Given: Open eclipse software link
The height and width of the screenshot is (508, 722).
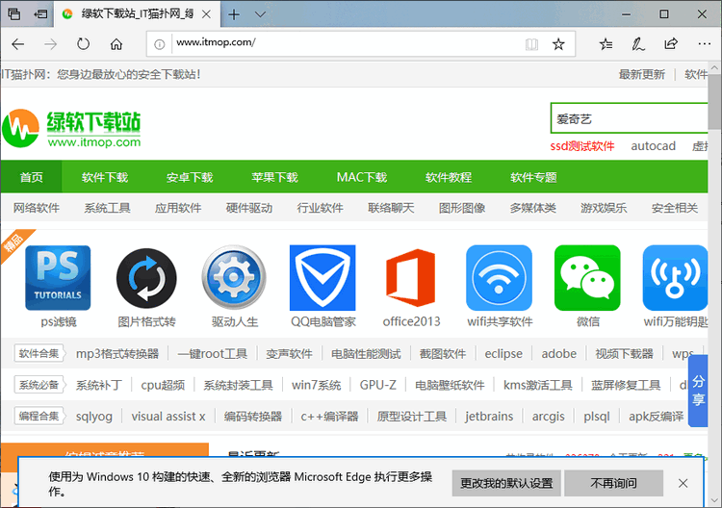Looking at the screenshot, I should [x=503, y=354].
